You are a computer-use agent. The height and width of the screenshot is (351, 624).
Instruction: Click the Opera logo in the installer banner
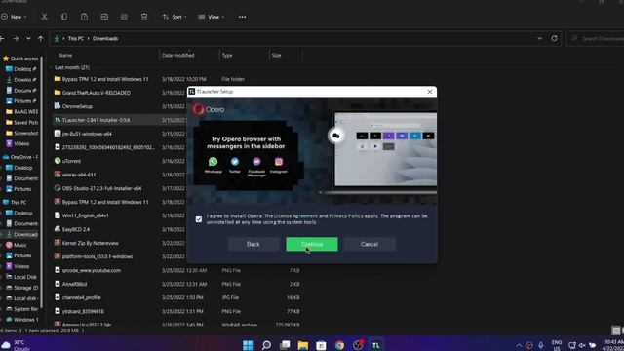point(209,109)
